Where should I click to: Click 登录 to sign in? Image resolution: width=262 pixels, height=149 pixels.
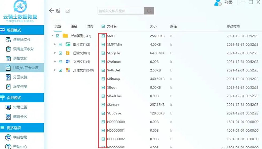(228, 3)
